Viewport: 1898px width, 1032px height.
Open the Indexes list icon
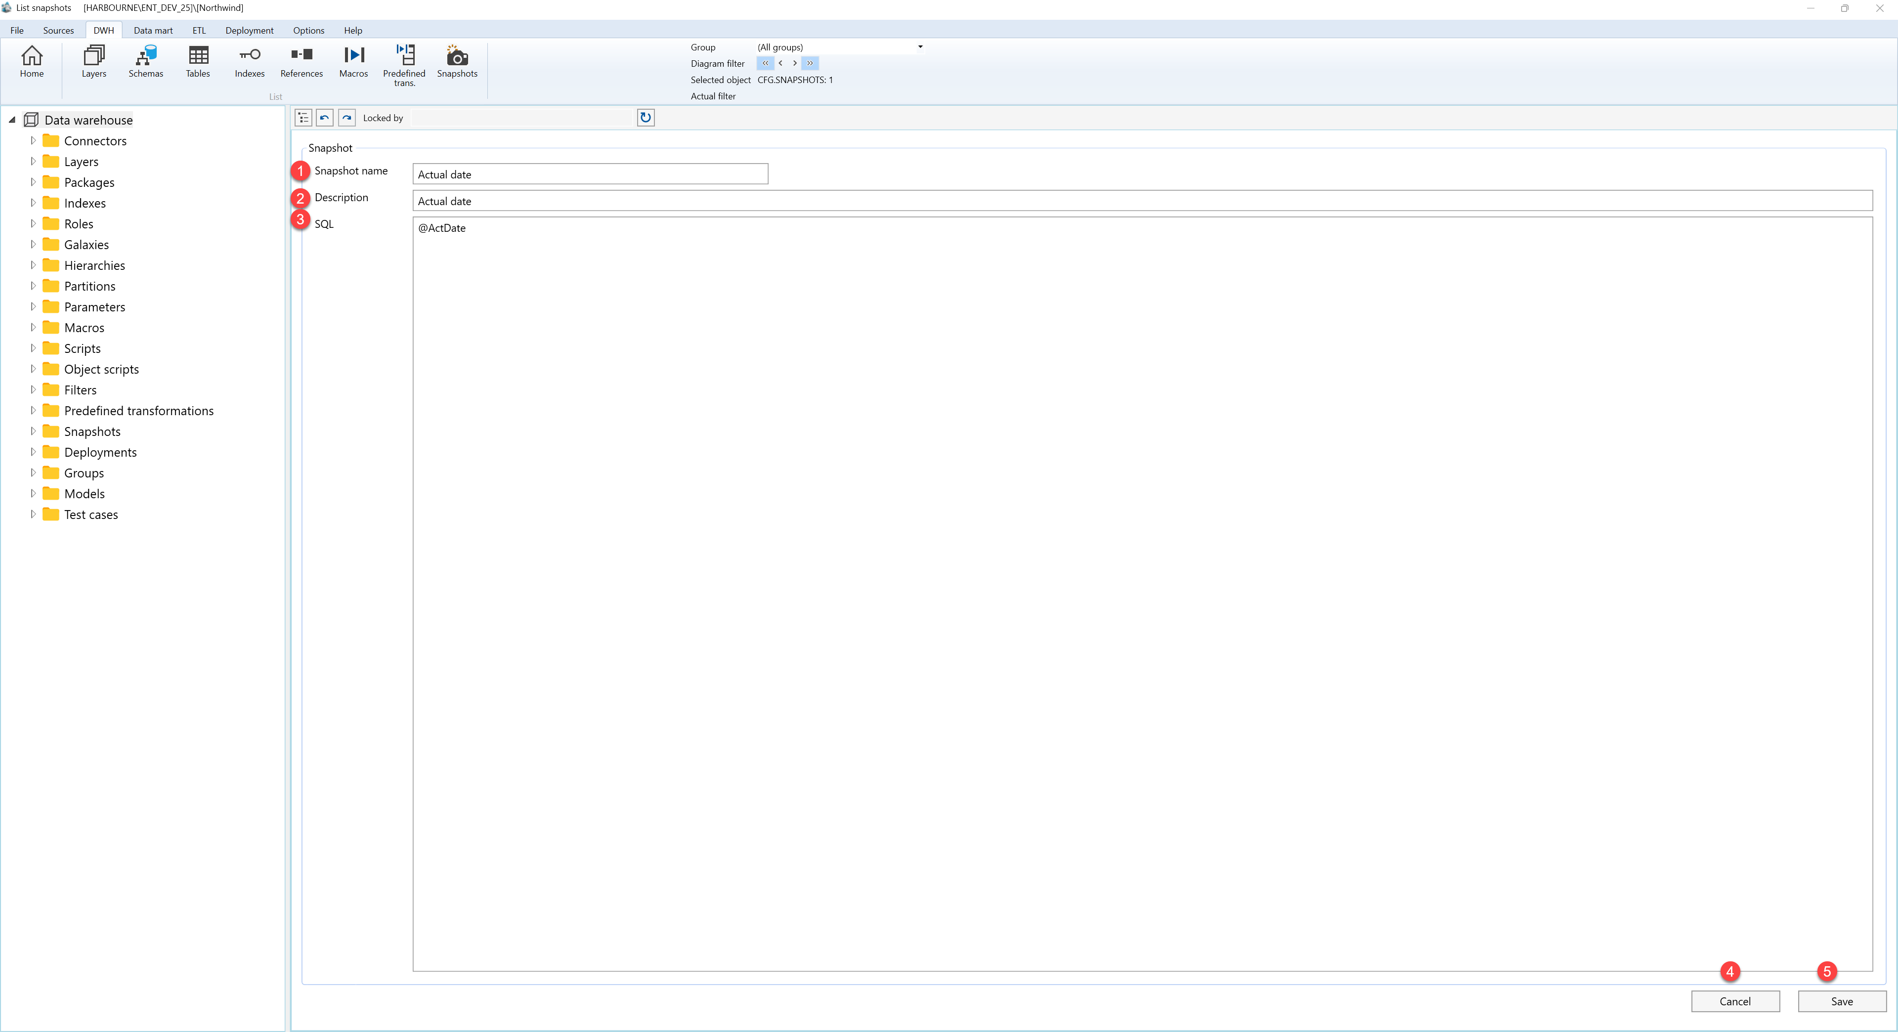point(250,62)
